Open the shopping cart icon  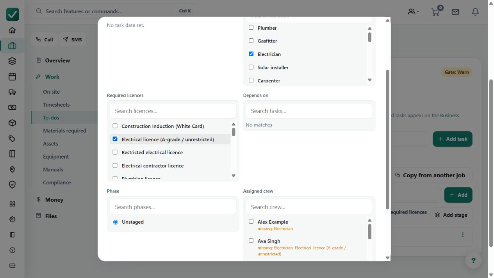(x=435, y=12)
